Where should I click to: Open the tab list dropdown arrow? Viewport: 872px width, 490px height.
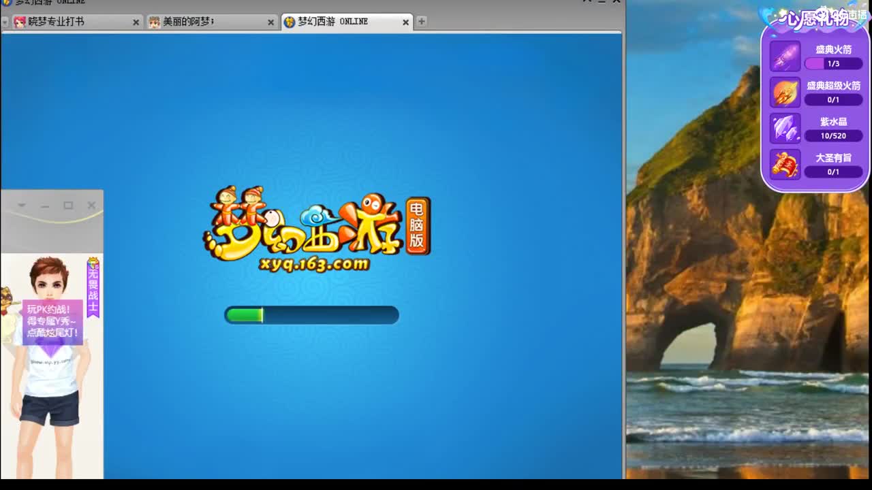point(5,22)
